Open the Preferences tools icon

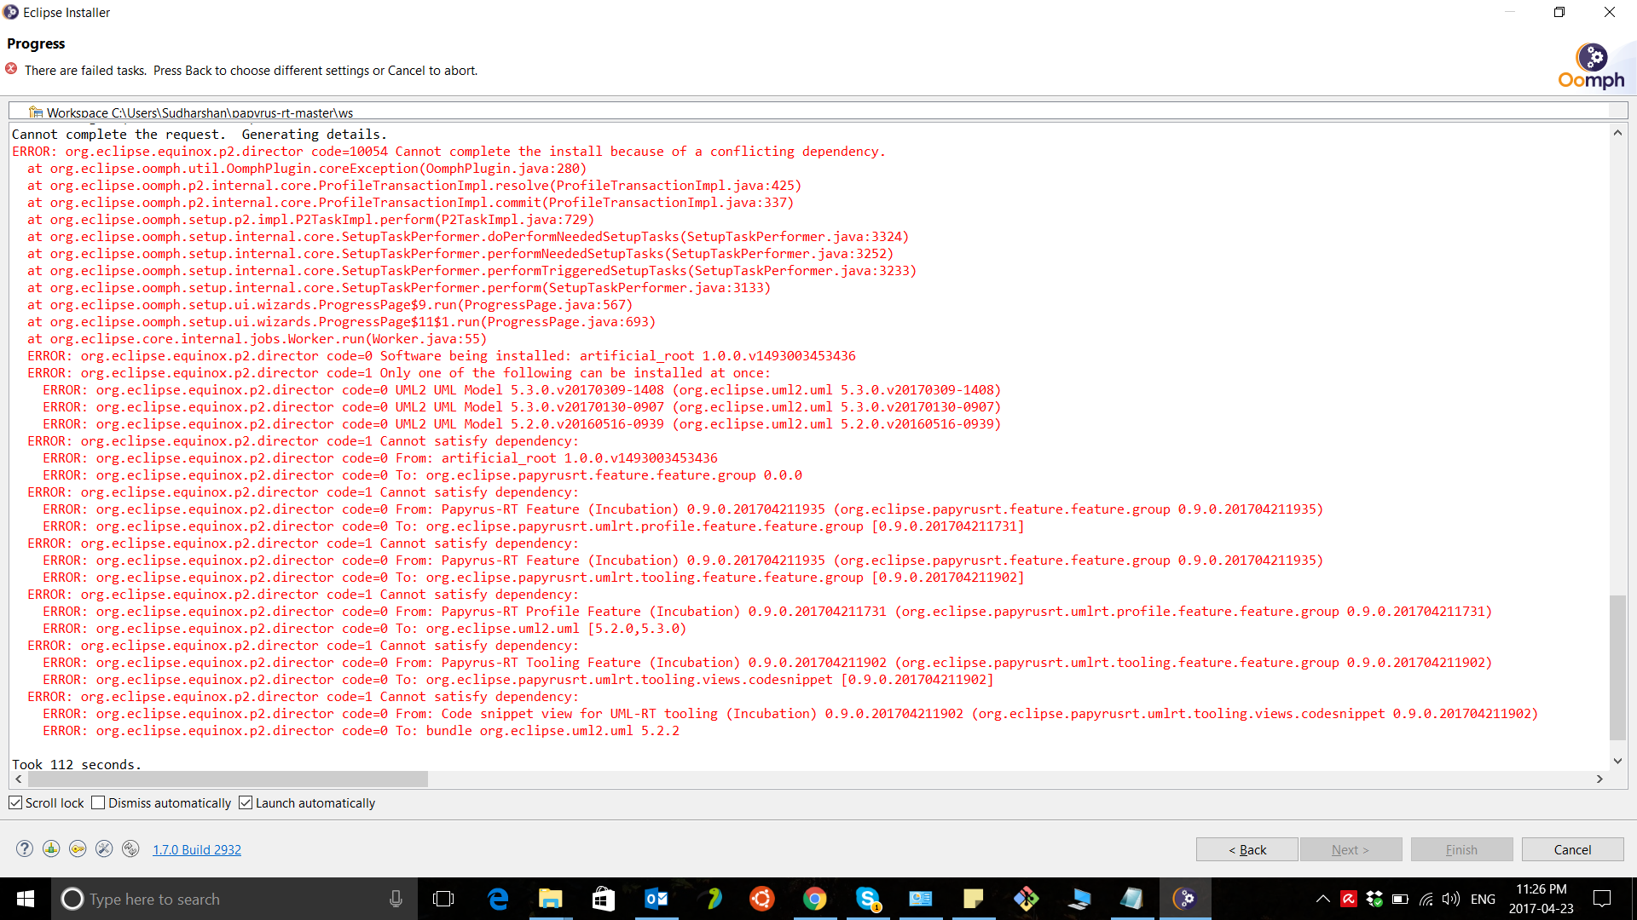104,848
